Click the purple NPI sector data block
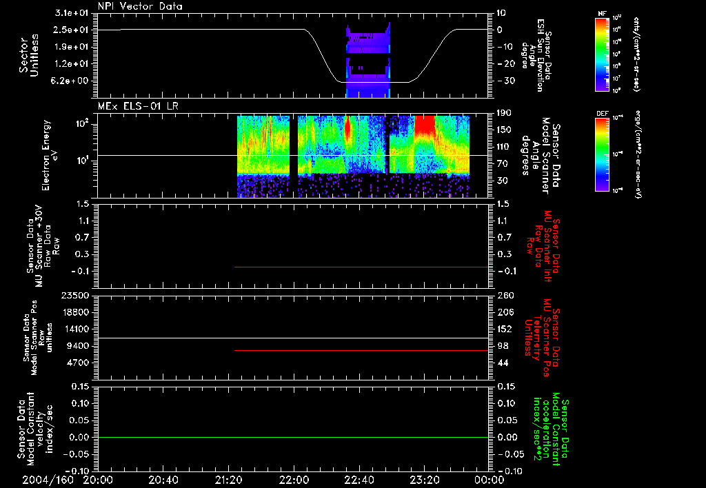Screen dimensions: 706x488 (x=368, y=61)
